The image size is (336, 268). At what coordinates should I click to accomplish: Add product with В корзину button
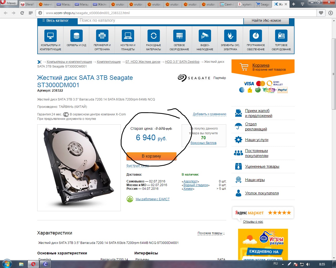(x=151, y=156)
